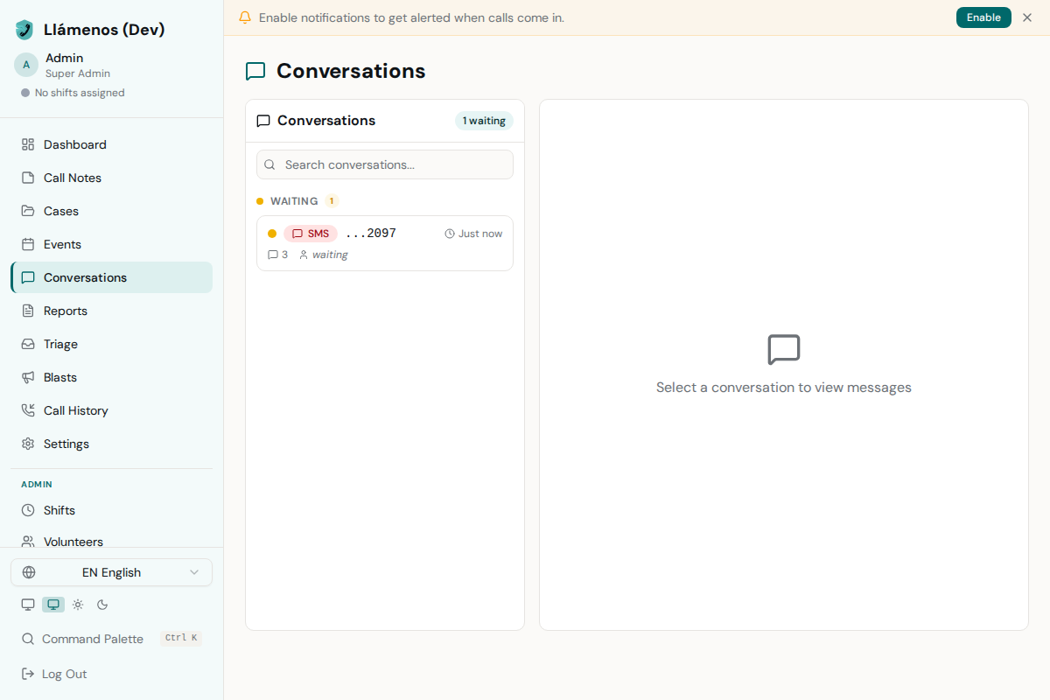Open the Command Palette
Viewport: 1050px width, 700px height.
pyautogui.click(x=111, y=639)
